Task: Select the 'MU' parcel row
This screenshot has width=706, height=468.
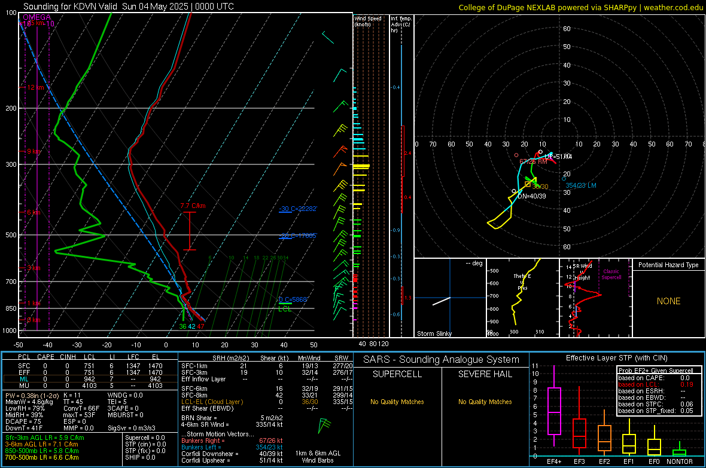Action: 90,386
